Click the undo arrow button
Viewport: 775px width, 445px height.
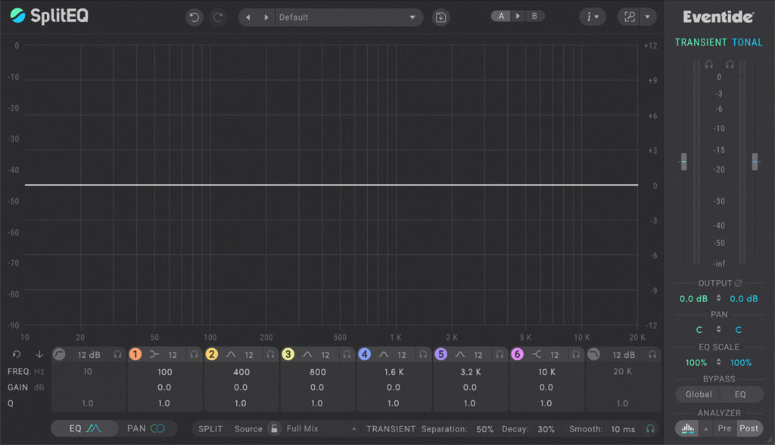click(x=195, y=17)
